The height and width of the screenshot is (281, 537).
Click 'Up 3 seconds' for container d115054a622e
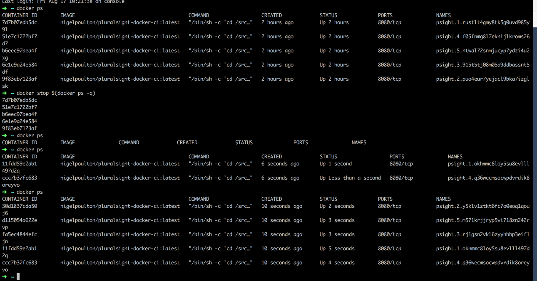tap(337, 220)
